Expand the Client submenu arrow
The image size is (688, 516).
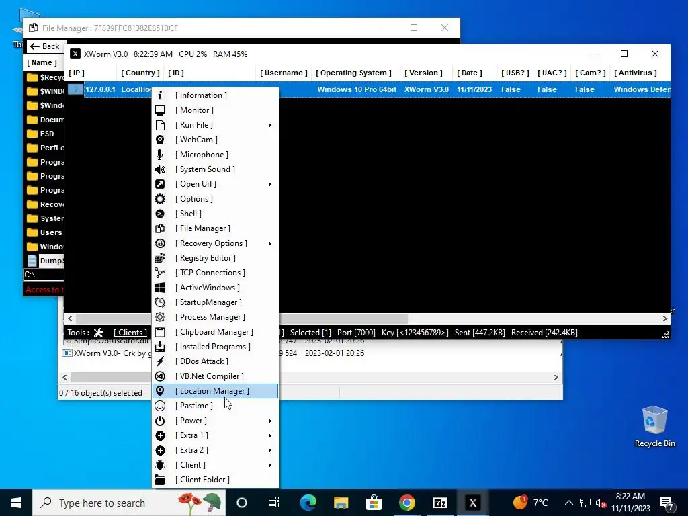click(x=270, y=465)
